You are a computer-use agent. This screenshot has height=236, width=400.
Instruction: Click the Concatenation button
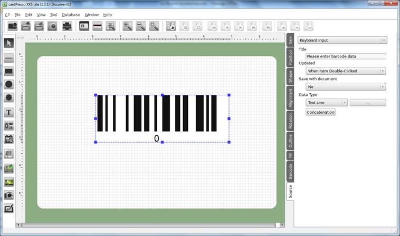point(320,112)
